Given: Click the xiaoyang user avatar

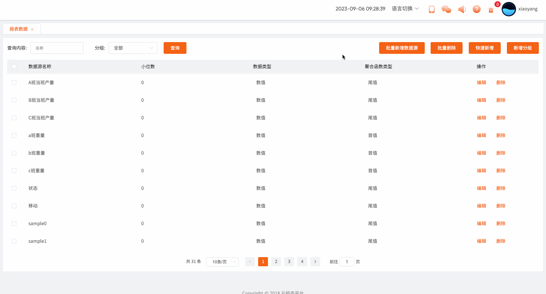Looking at the screenshot, I should (509, 9).
